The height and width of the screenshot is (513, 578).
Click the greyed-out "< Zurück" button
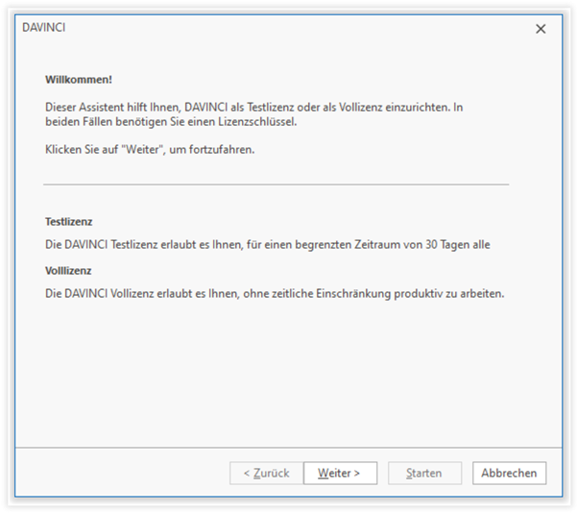point(266,473)
